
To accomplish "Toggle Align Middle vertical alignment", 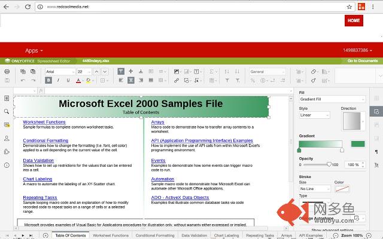I will [x=130, y=71].
